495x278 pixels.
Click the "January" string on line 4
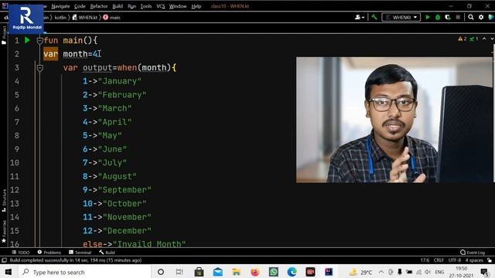(x=120, y=81)
